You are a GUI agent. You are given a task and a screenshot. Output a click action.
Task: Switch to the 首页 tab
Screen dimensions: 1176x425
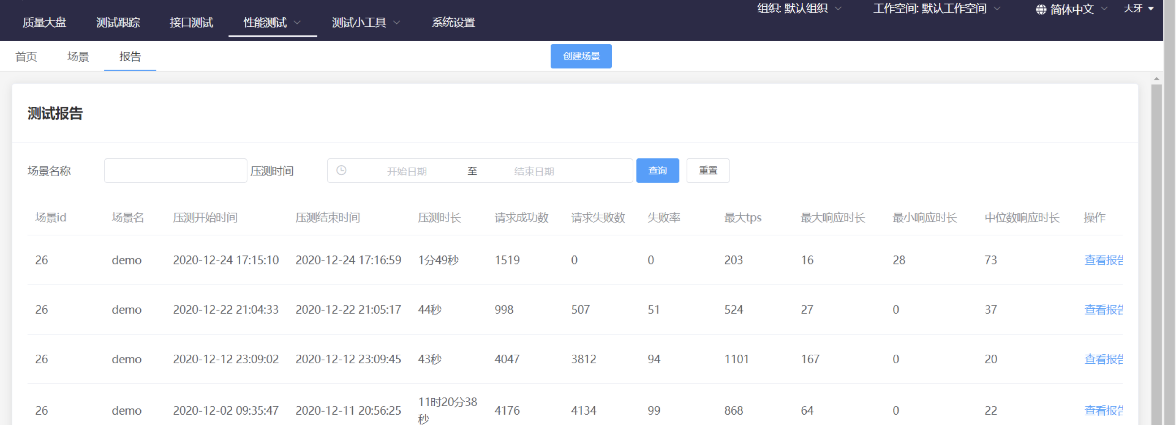[26, 56]
